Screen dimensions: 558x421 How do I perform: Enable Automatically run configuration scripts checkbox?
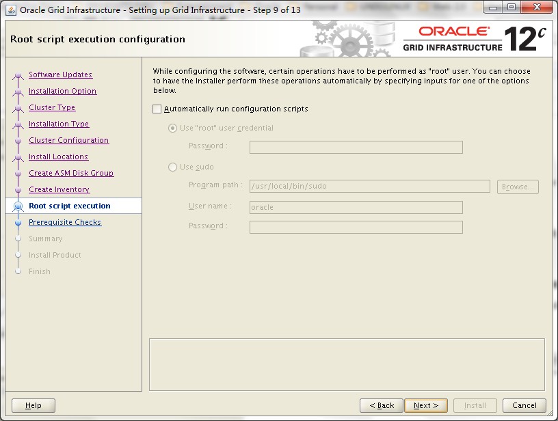coord(157,109)
